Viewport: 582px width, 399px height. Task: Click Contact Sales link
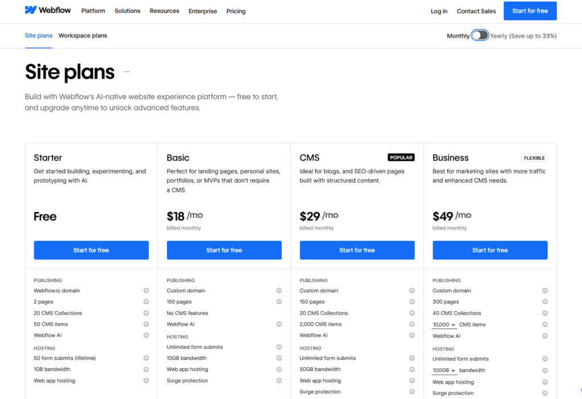[476, 11]
